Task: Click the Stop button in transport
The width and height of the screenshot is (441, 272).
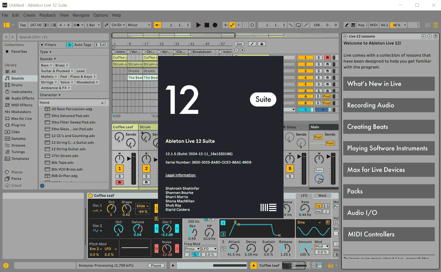Action: pyautogui.click(x=207, y=25)
